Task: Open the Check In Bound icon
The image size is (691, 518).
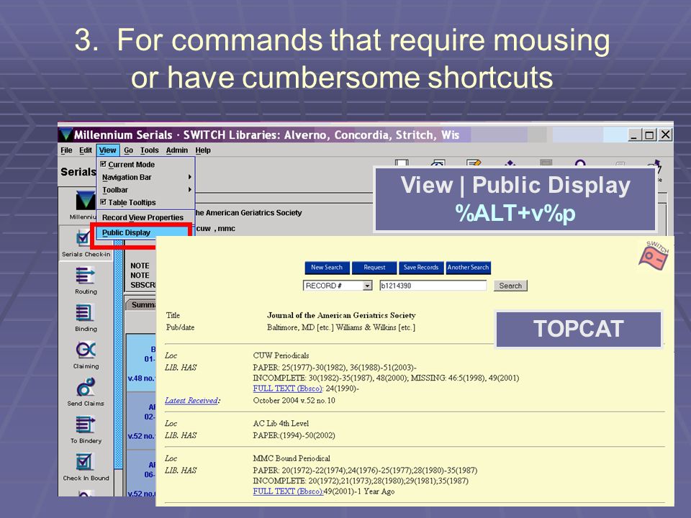Action: coord(85,462)
